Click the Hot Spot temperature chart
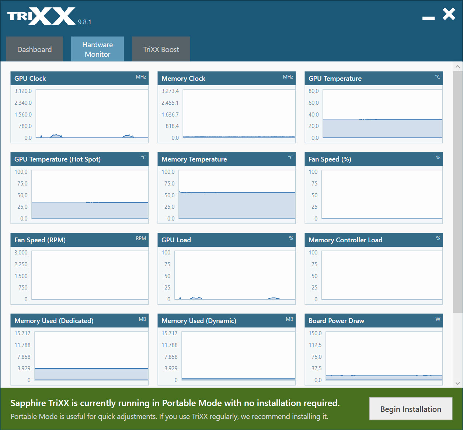 click(90, 194)
